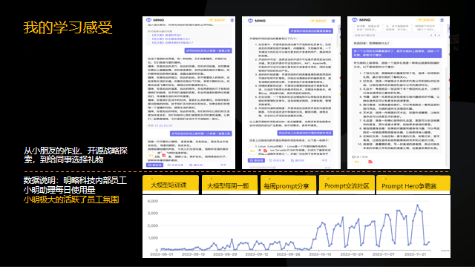Select the Prompt Hero争霸赛 yellow tab

pos(413,185)
